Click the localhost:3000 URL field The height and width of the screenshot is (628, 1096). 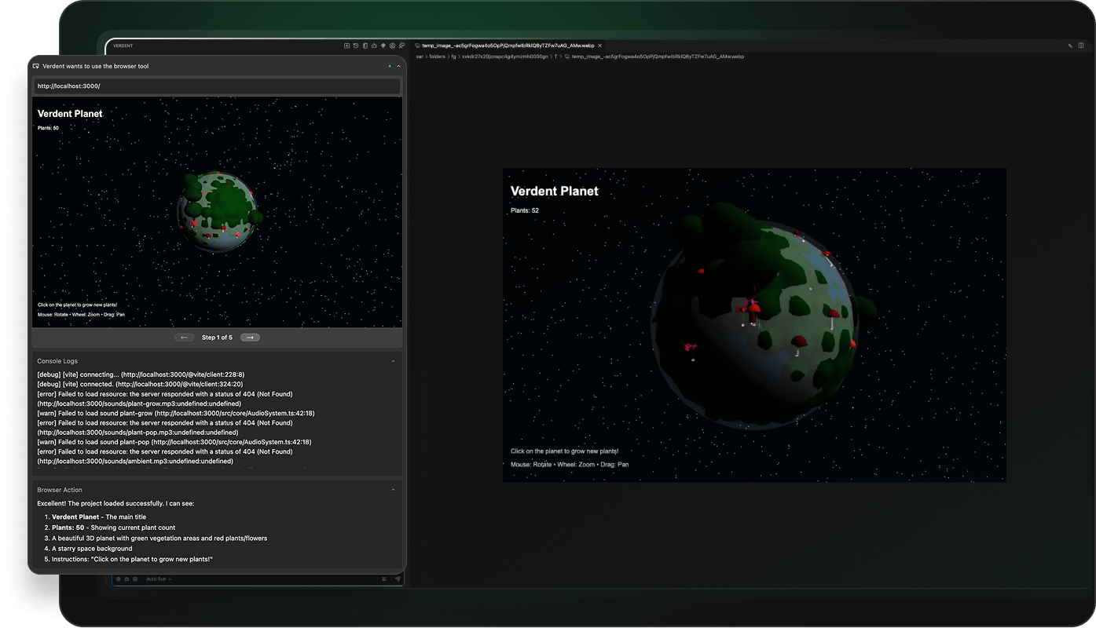tap(217, 86)
